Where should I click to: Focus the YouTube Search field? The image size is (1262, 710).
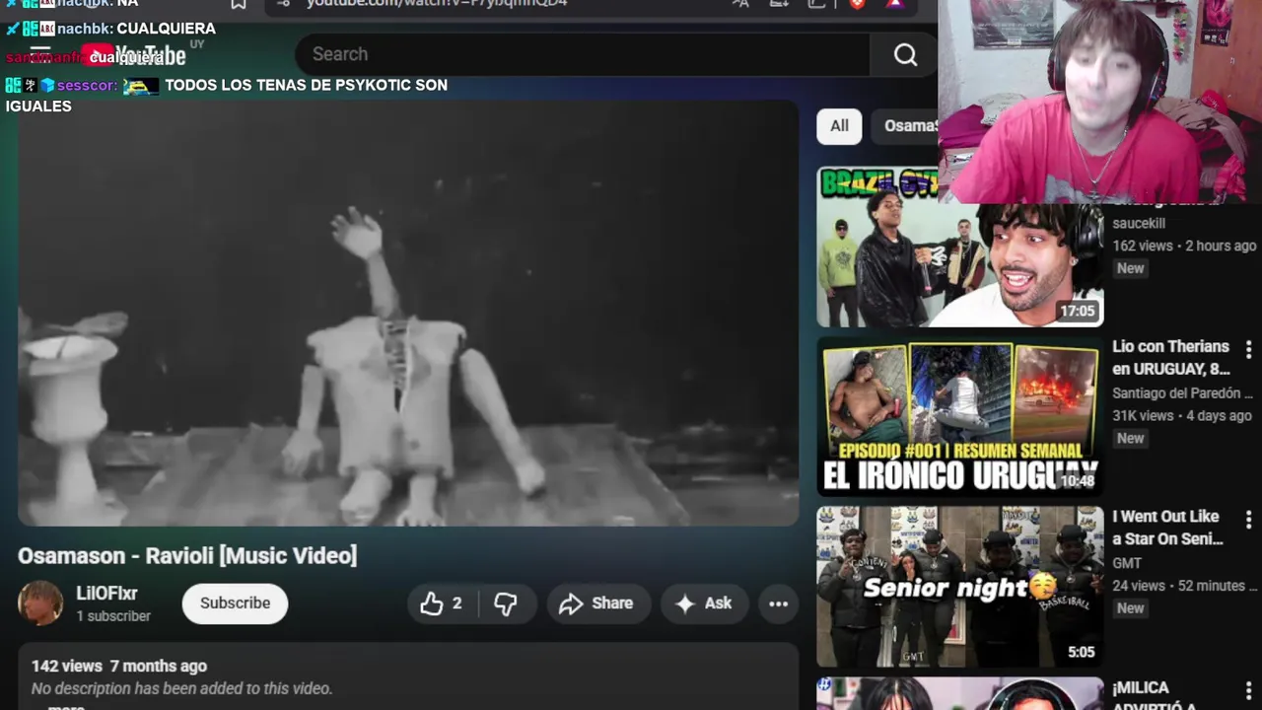pos(582,54)
